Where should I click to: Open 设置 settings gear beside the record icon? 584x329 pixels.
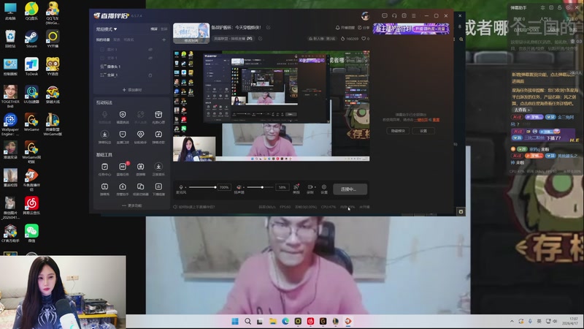(324, 187)
